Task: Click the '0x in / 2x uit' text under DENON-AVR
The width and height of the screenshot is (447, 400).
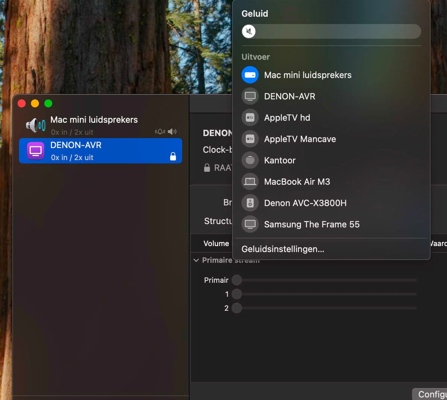Action: [72, 157]
